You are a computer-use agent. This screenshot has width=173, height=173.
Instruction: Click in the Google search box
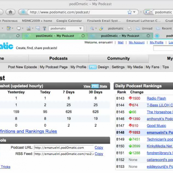tap(163, 12)
